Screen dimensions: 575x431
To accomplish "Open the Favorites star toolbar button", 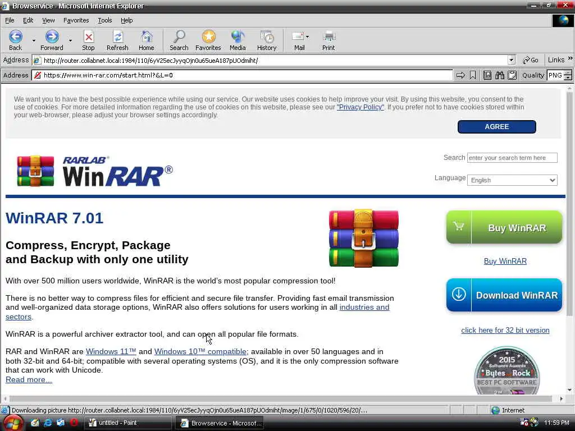I will (x=208, y=40).
